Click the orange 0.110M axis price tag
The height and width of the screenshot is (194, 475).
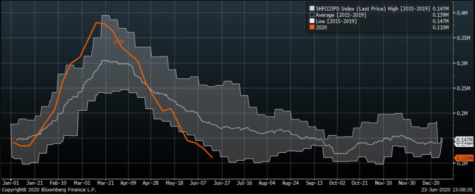click(464, 158)
